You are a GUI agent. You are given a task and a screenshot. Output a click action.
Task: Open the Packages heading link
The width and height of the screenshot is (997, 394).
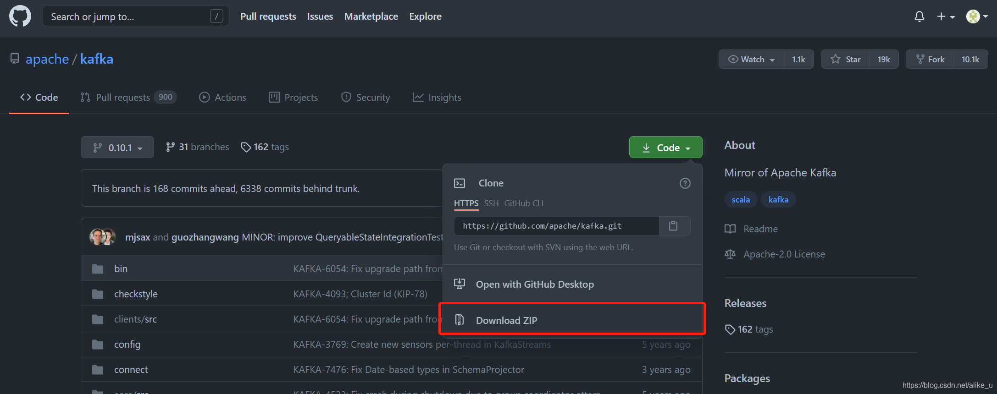(747, 378)
